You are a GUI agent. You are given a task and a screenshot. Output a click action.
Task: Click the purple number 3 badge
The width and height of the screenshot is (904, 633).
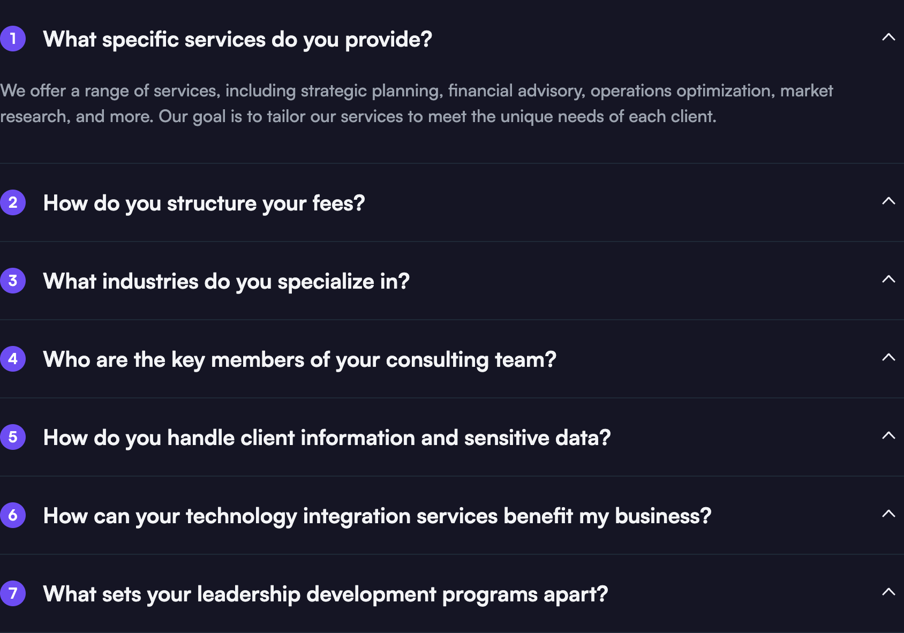pos(13,281)
